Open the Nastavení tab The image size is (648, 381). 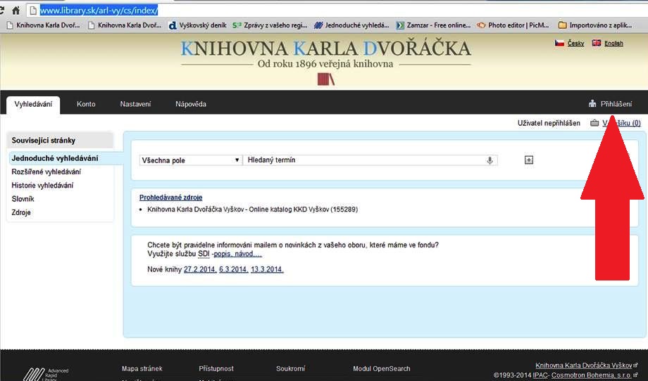click(x=135, y=104)
